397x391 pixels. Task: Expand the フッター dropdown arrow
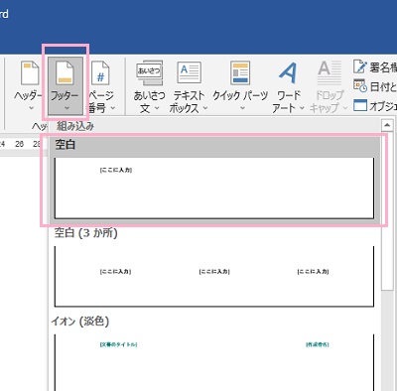pyautogui.click(x=66, y=108)
